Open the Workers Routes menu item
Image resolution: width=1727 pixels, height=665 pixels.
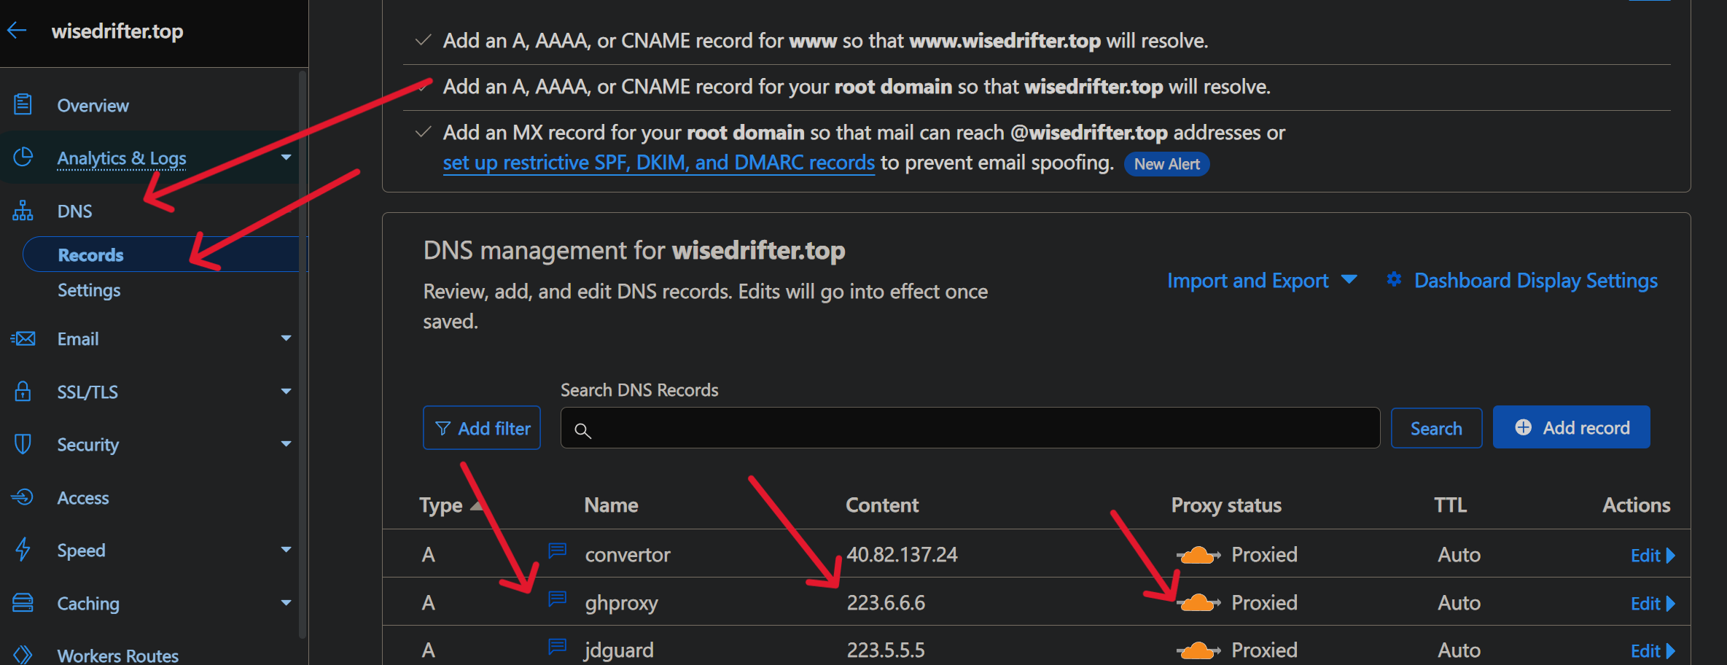coord(118,655)
